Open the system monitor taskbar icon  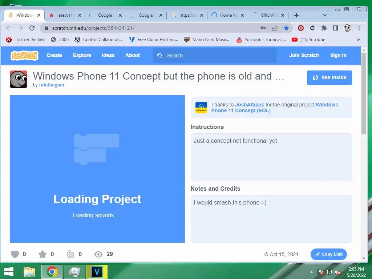coord(74,272)
